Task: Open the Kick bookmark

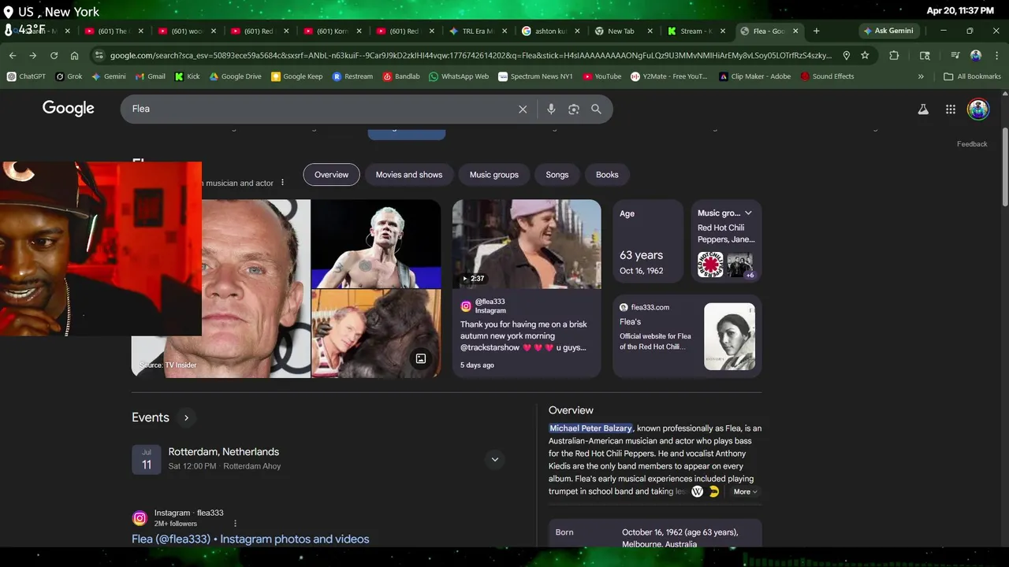Action: (187, 76)
